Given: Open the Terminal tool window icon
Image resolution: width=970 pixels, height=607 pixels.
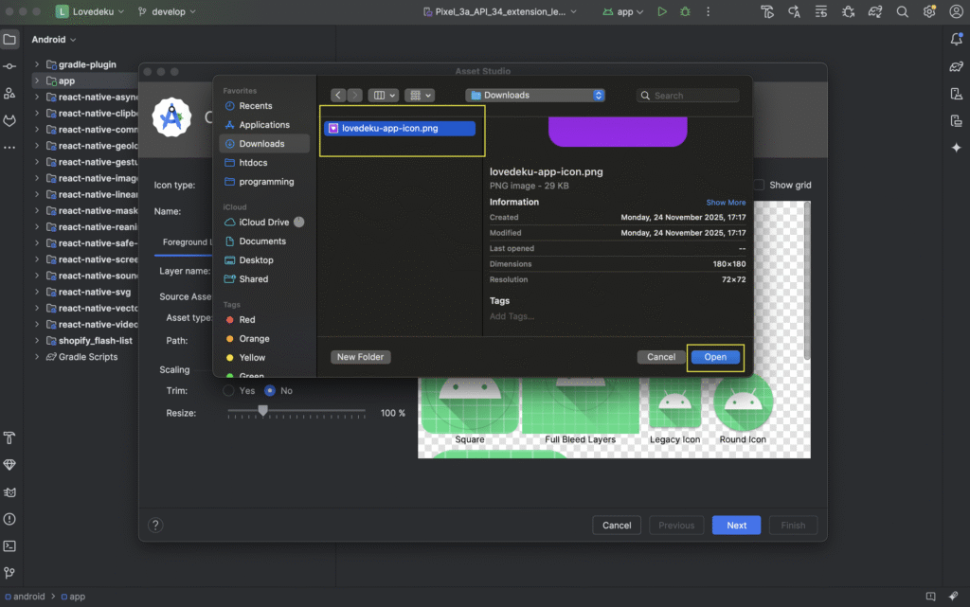Looking at the screenshot, I should pos(9,545).
